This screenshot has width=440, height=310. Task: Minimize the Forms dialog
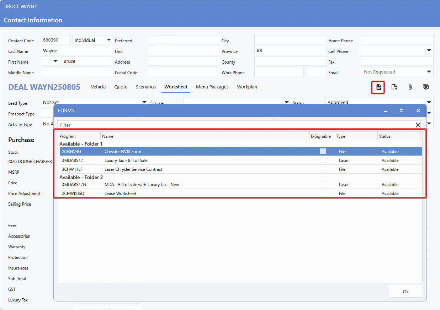[x=386, y=111]
